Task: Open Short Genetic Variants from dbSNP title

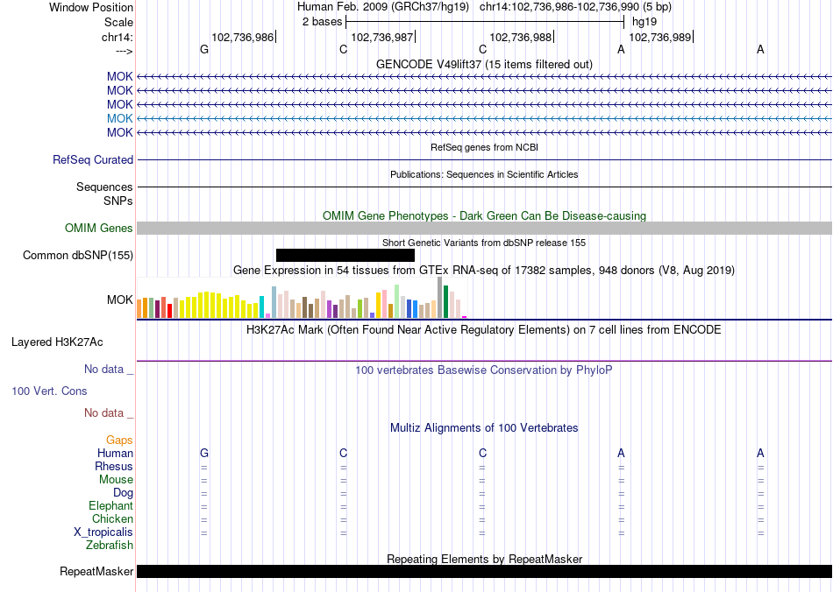Action: [x=484, y=243]
